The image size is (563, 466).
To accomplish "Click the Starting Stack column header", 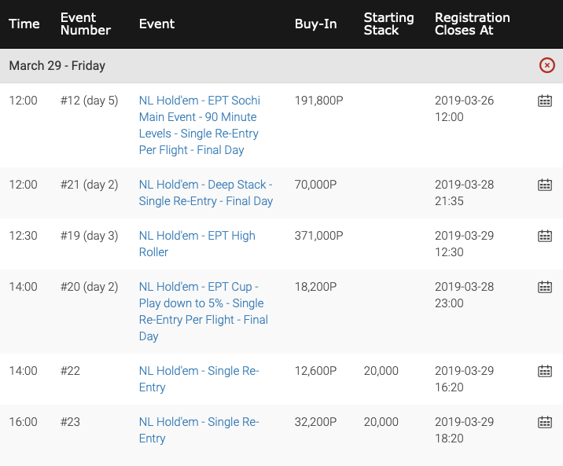I will pyautogui.click(x=389, y=24).
